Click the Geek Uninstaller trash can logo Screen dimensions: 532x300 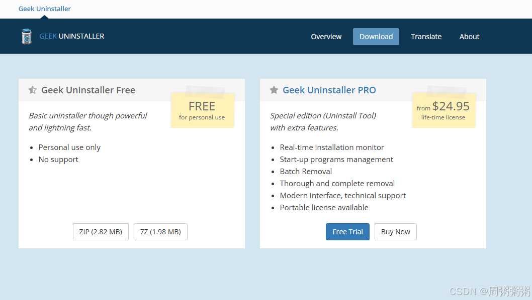coord(27,36)
